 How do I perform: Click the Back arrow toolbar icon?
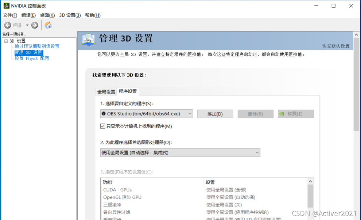point(8,25)
